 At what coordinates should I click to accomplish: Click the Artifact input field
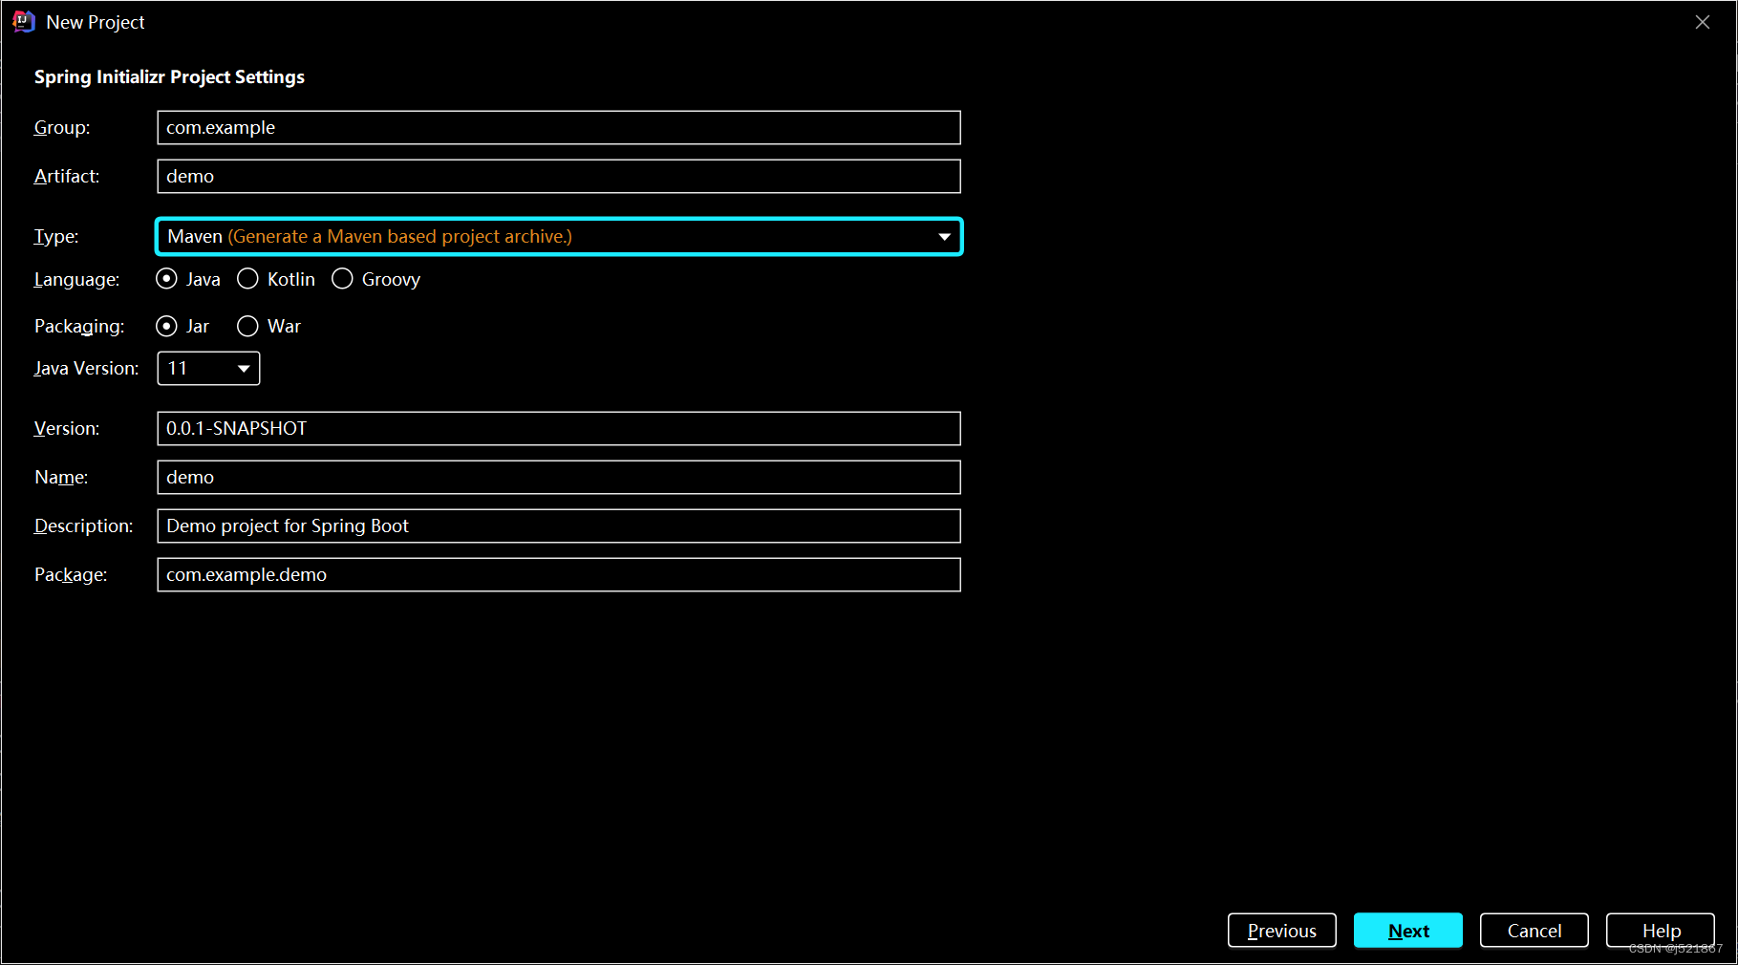pyautogui.click(x=559, y=177)
